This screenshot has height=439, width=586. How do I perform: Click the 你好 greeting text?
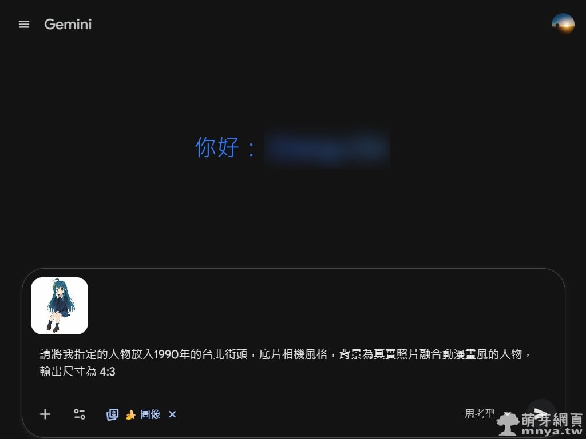[217, 147]
